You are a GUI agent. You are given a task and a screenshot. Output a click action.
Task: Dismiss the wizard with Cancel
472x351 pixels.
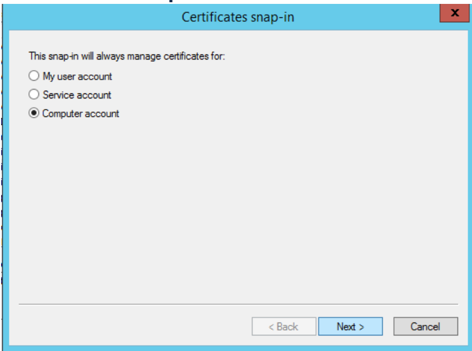[426, 327]
